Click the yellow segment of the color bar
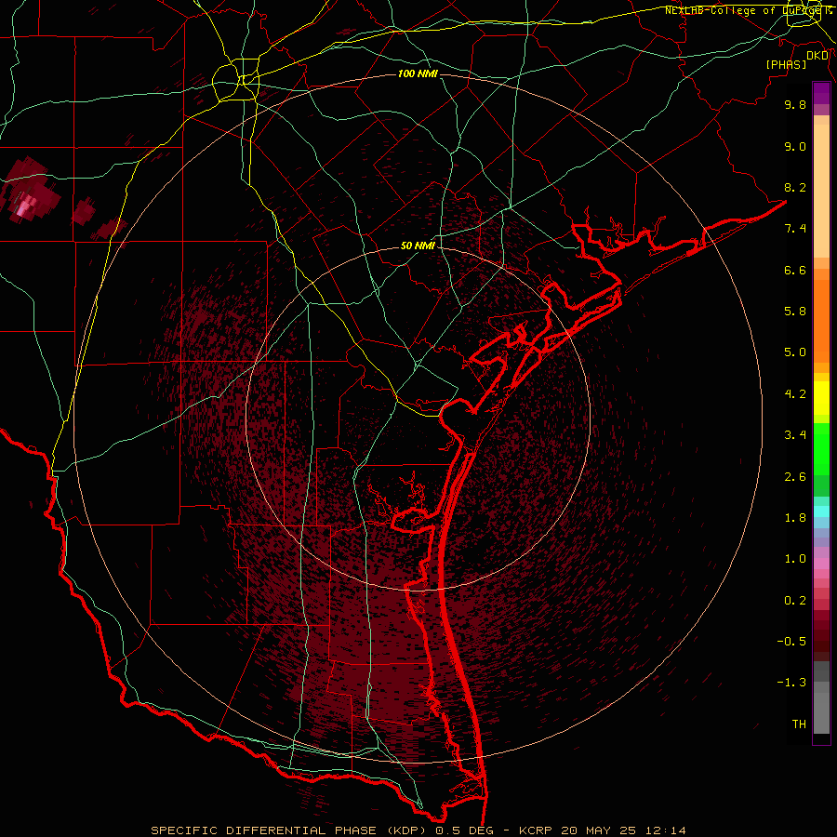The image size is (837, 837). pos(821,398)
